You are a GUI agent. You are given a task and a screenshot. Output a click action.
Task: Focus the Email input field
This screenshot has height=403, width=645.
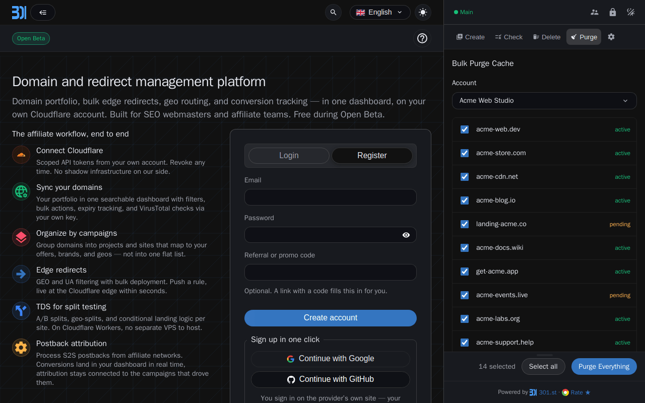point(331,197)
